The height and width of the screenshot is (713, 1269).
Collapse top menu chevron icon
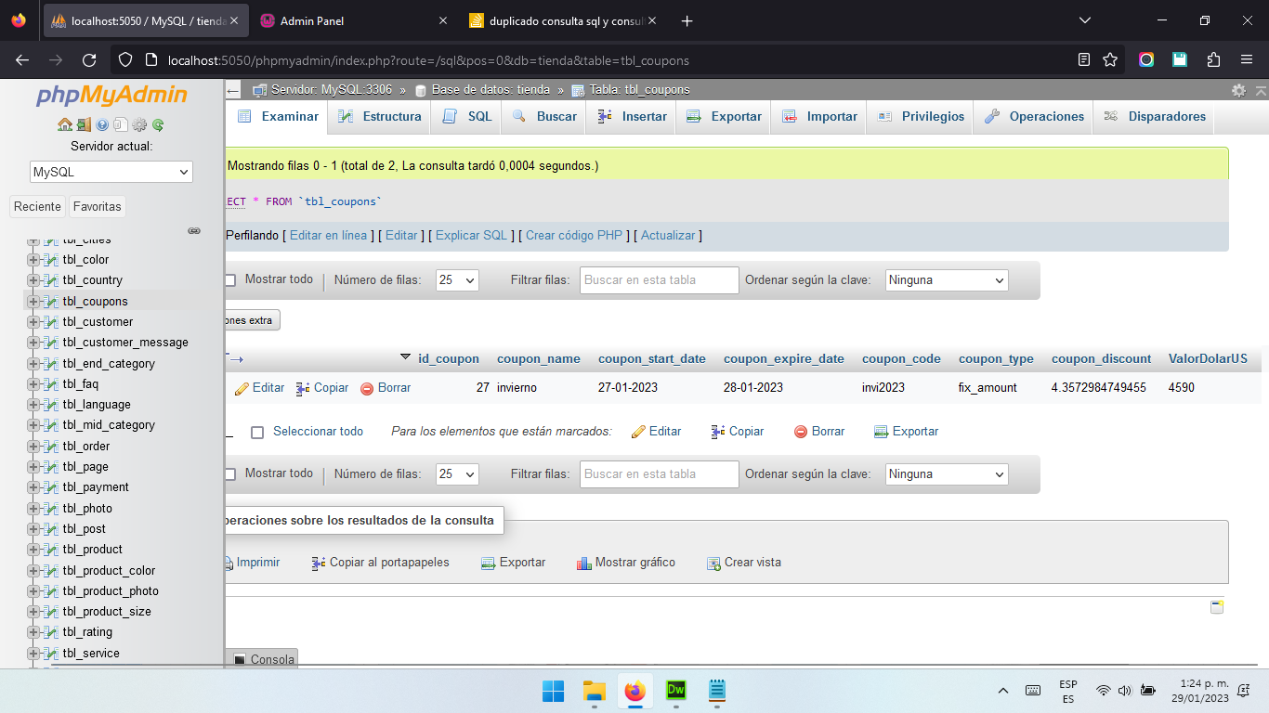tap(1261, 90)
